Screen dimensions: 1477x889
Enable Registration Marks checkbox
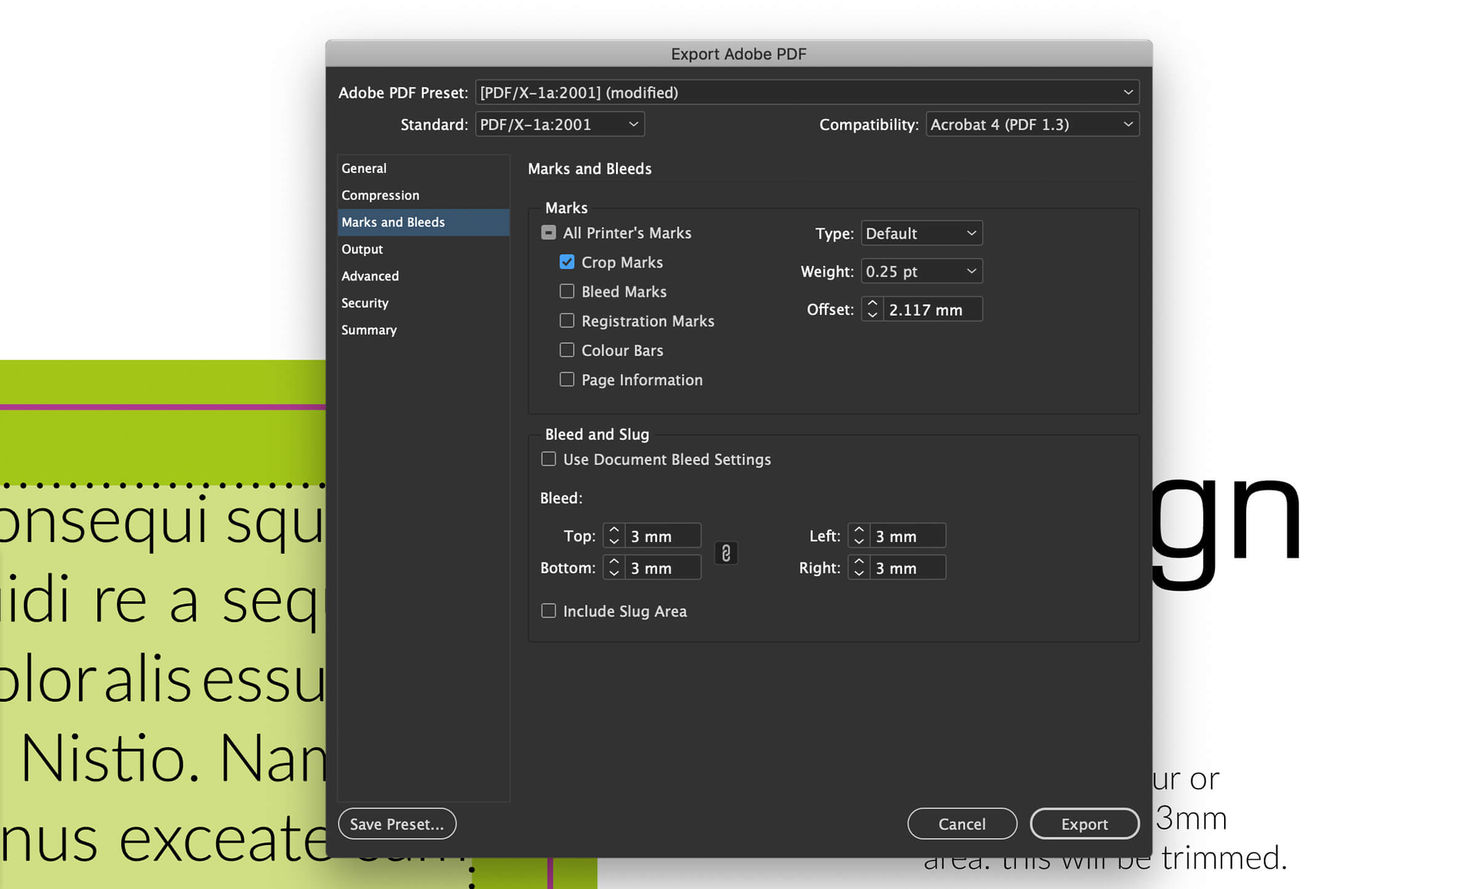pyautogui.click(x=567, y=321)
